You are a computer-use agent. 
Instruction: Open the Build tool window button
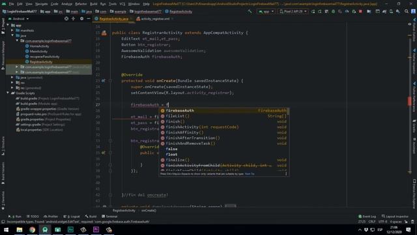tap(91, 216)
